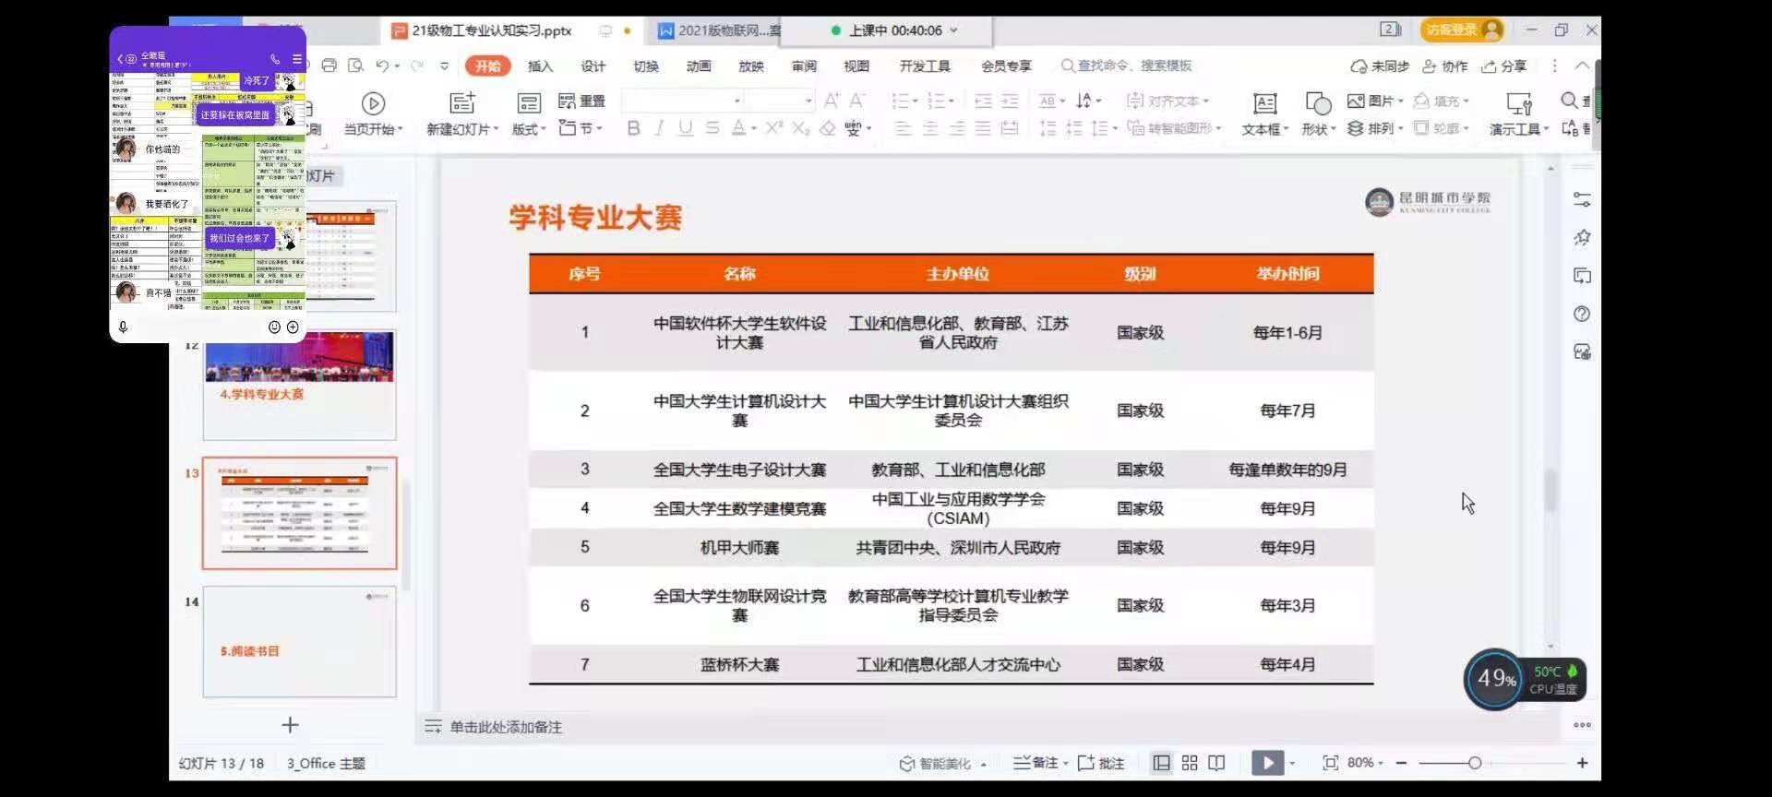Toggle justify alignment for text
The width and height of the screenshot is (1772, 797).
[x=983, y=128]
